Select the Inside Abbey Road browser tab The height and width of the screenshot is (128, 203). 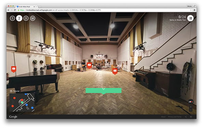(27, 6)
